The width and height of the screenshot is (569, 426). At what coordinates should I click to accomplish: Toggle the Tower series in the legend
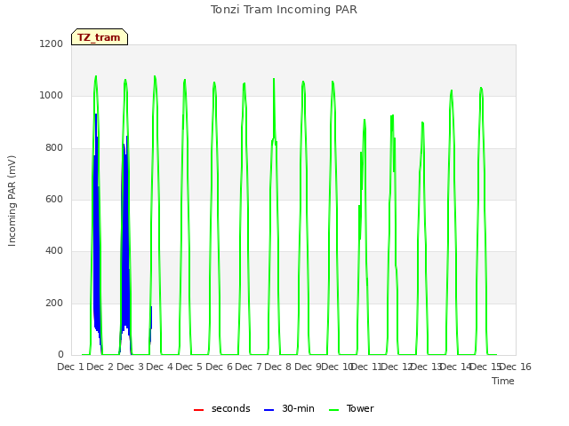click(351, 408)
